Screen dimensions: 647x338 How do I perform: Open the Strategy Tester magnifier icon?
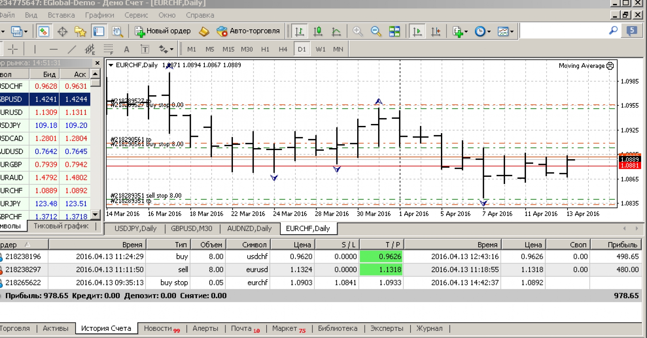117,31
